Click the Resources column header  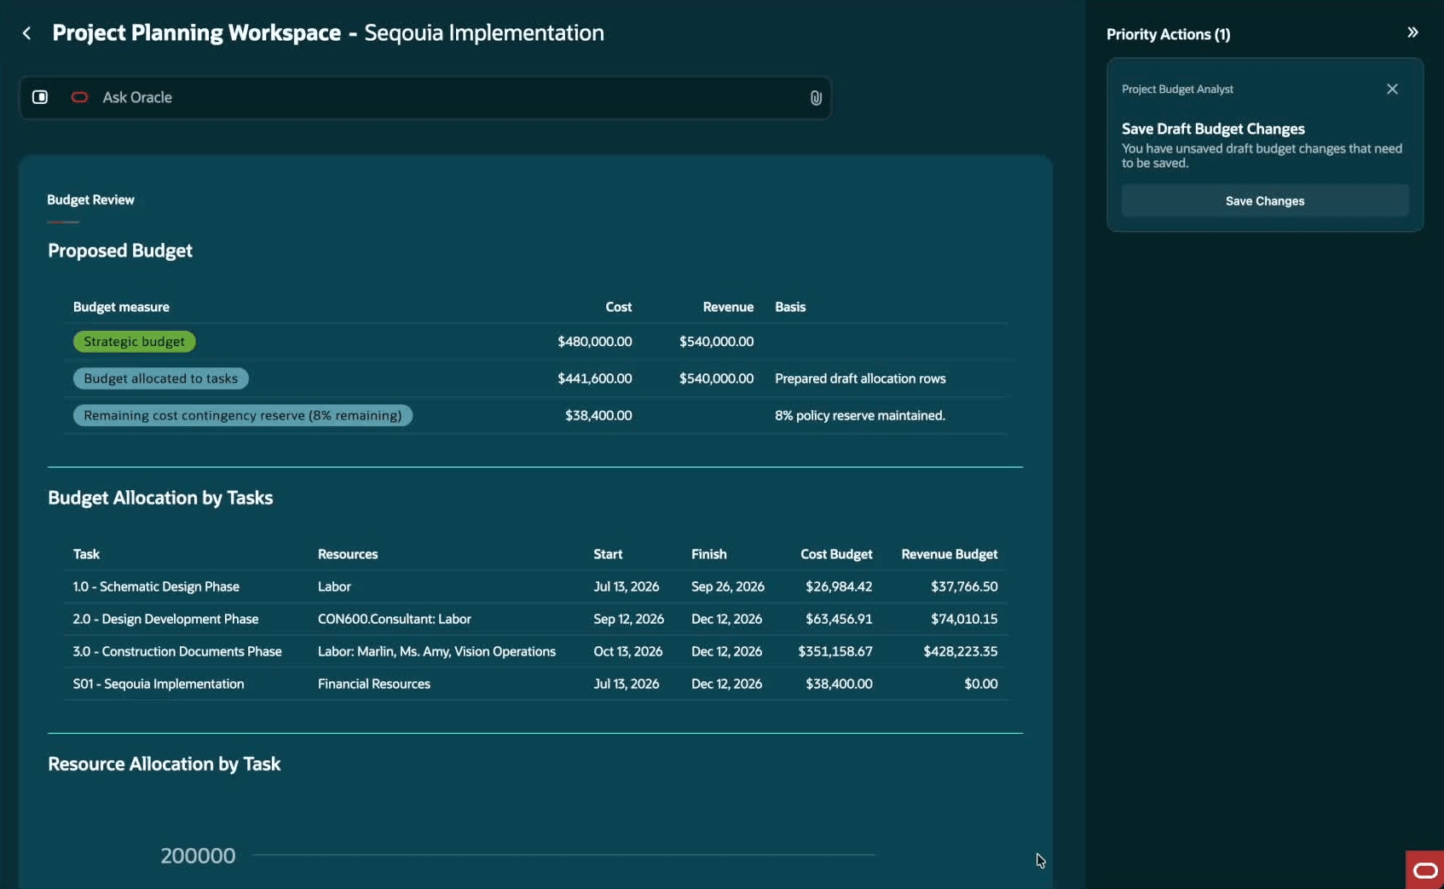(348, 554)
